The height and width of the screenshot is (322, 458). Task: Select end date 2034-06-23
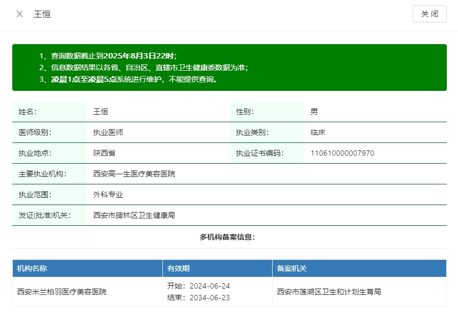click(x=210, y=298)
